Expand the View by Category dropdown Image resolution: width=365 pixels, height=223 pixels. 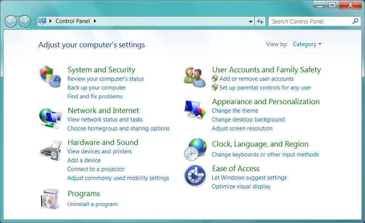(x=307, y=44)
